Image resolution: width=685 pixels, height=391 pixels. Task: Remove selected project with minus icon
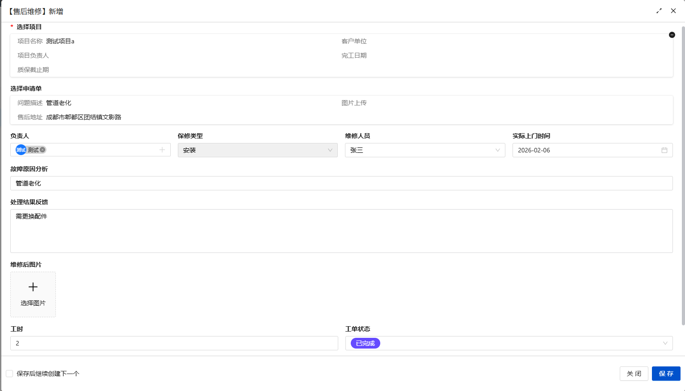pos(672,35)
